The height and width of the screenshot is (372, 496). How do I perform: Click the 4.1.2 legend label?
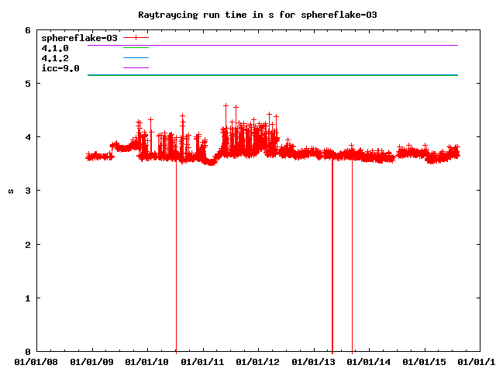coord(54,58)
